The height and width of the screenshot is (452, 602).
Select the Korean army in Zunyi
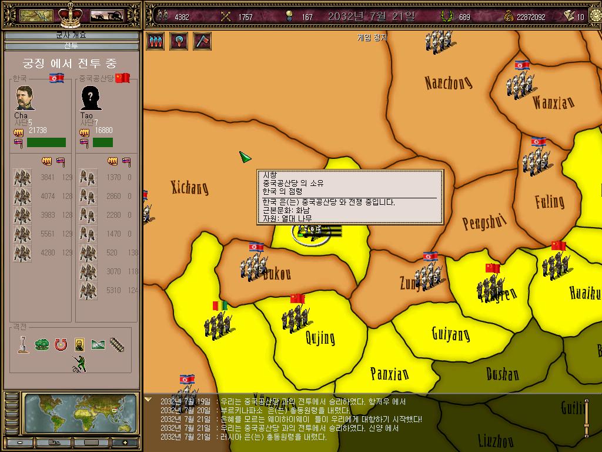(x=429, y=277)
